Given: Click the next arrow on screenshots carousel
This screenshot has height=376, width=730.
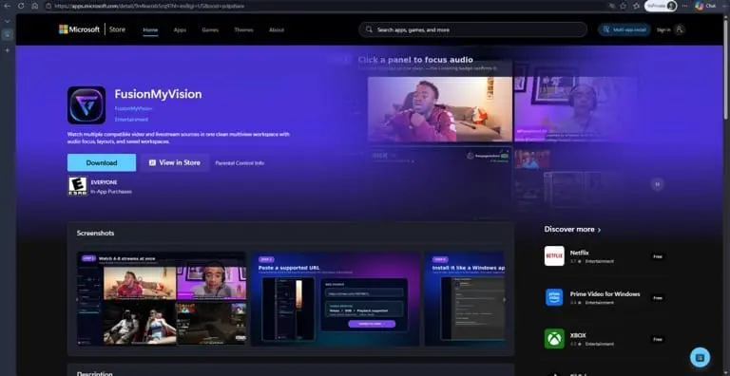Looking at the screenshot, I should (x=505, y=299).
